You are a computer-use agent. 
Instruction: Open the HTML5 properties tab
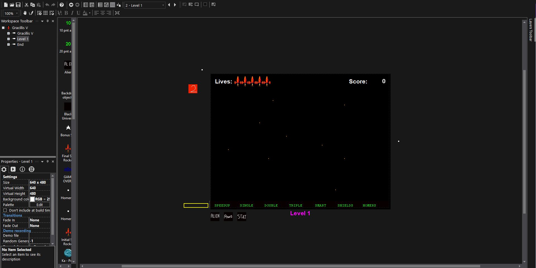tap(31, 169)
